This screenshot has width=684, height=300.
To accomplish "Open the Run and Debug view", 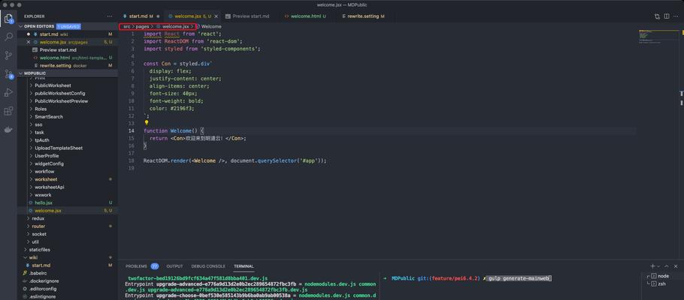I will (8, 92).
